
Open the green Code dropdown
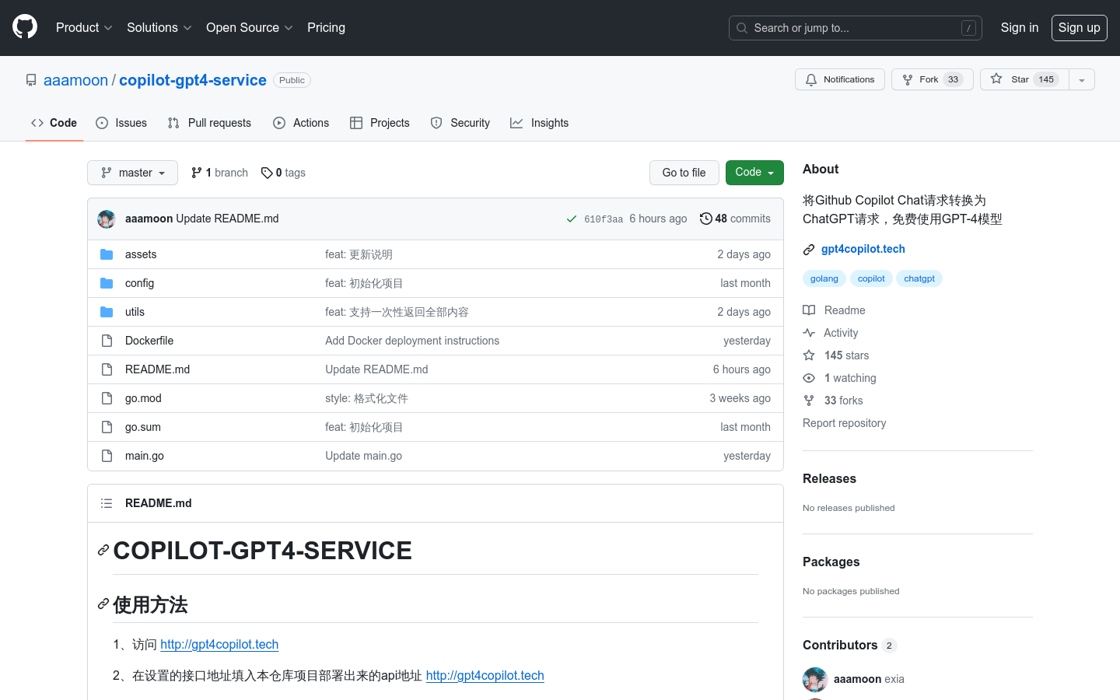754,172
